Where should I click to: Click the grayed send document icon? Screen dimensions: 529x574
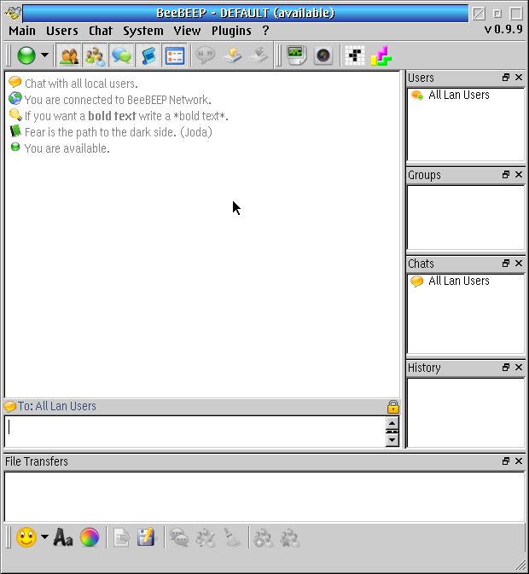pyautogui.click(x=121, y=537)
